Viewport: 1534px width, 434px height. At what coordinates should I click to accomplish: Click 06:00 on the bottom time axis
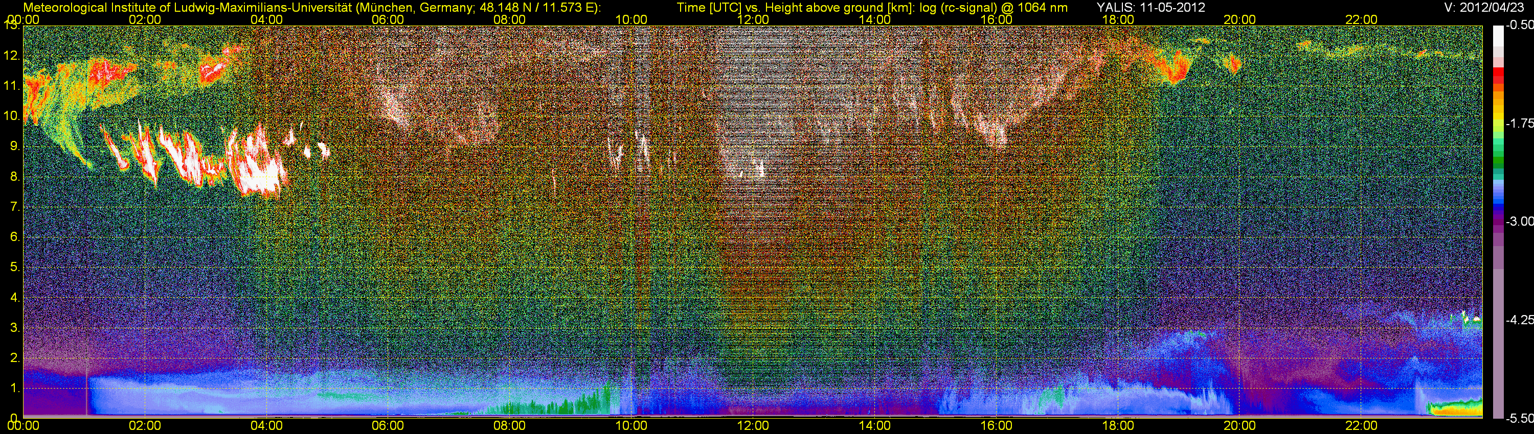click(x=388, y=426)
